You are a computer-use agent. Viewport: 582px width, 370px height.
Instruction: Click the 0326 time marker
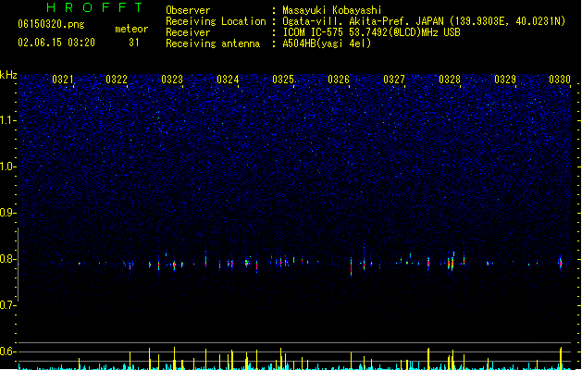pos(339,80)
